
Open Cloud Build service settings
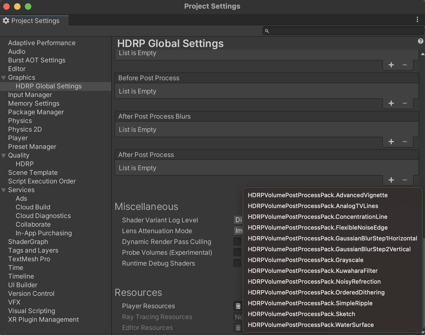tap(33, 207)
